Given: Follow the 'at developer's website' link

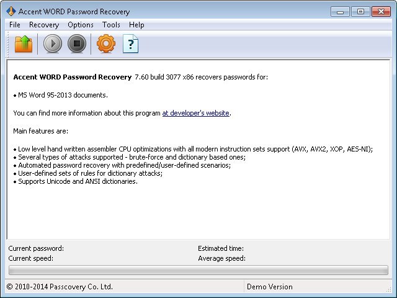Looking at the screenshot, I should [196, 113].
